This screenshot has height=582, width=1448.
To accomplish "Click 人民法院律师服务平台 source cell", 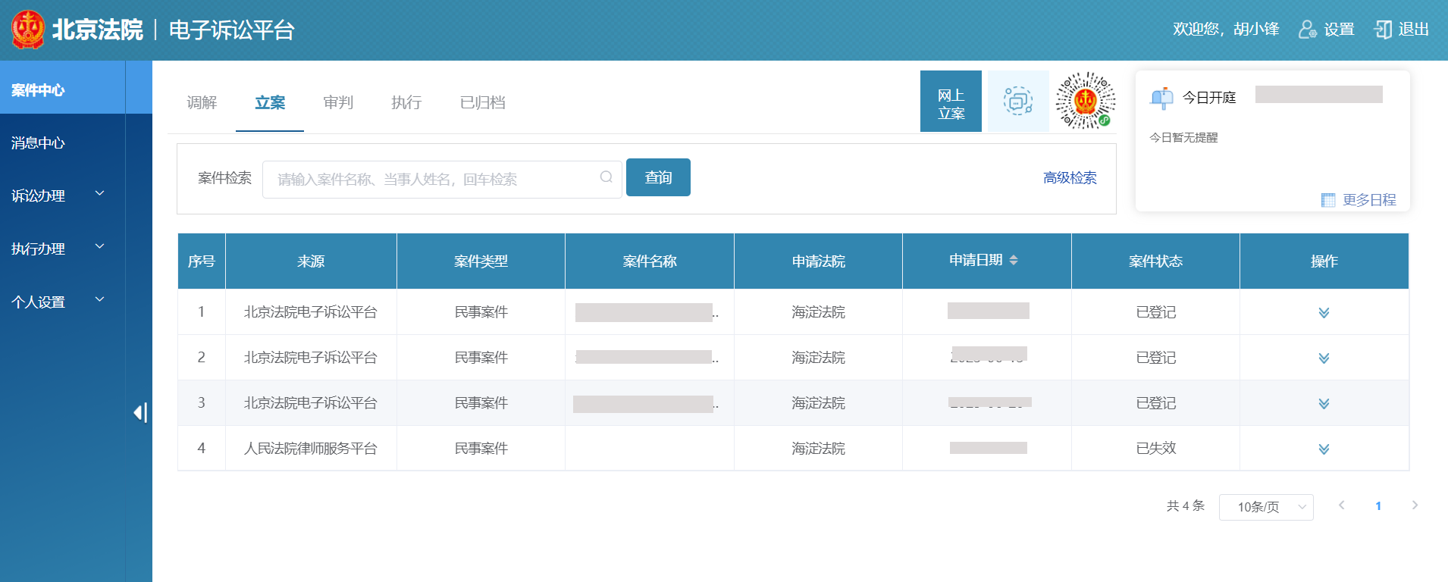I will (311, 449).
